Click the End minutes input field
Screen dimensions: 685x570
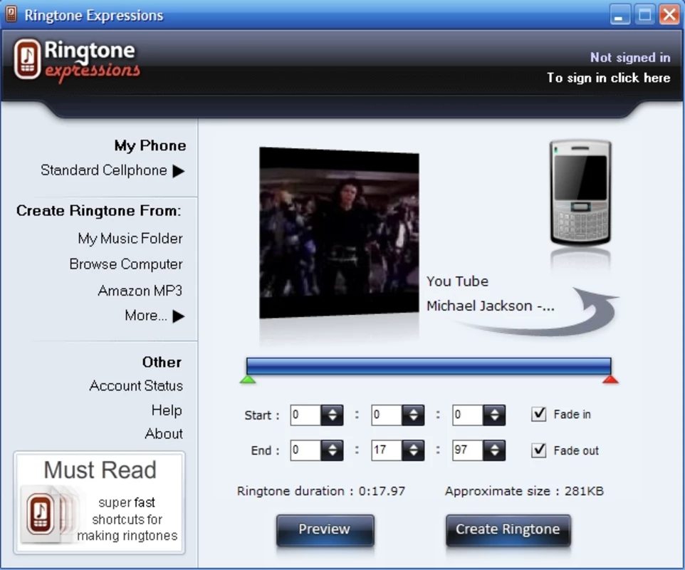tap(305, 450)
